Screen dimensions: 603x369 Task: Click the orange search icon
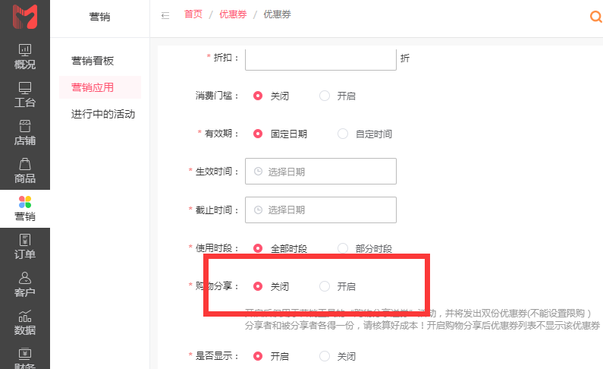(x=596, y=17)
